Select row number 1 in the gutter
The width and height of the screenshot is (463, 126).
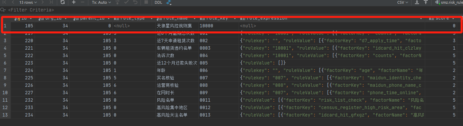5,26
